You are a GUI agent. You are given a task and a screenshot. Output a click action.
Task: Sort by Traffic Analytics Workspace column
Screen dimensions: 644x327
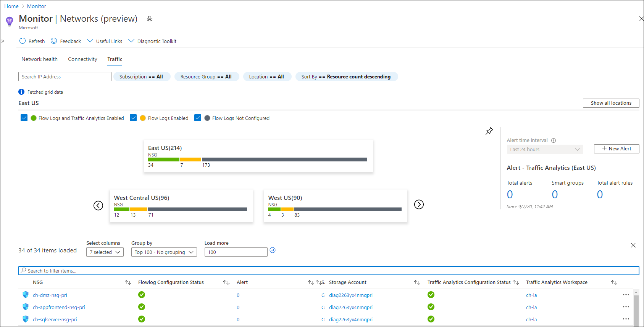click(614, 282)
